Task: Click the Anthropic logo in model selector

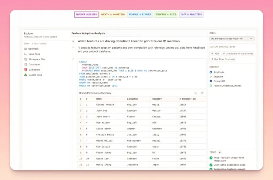Action: click(212, 38)
